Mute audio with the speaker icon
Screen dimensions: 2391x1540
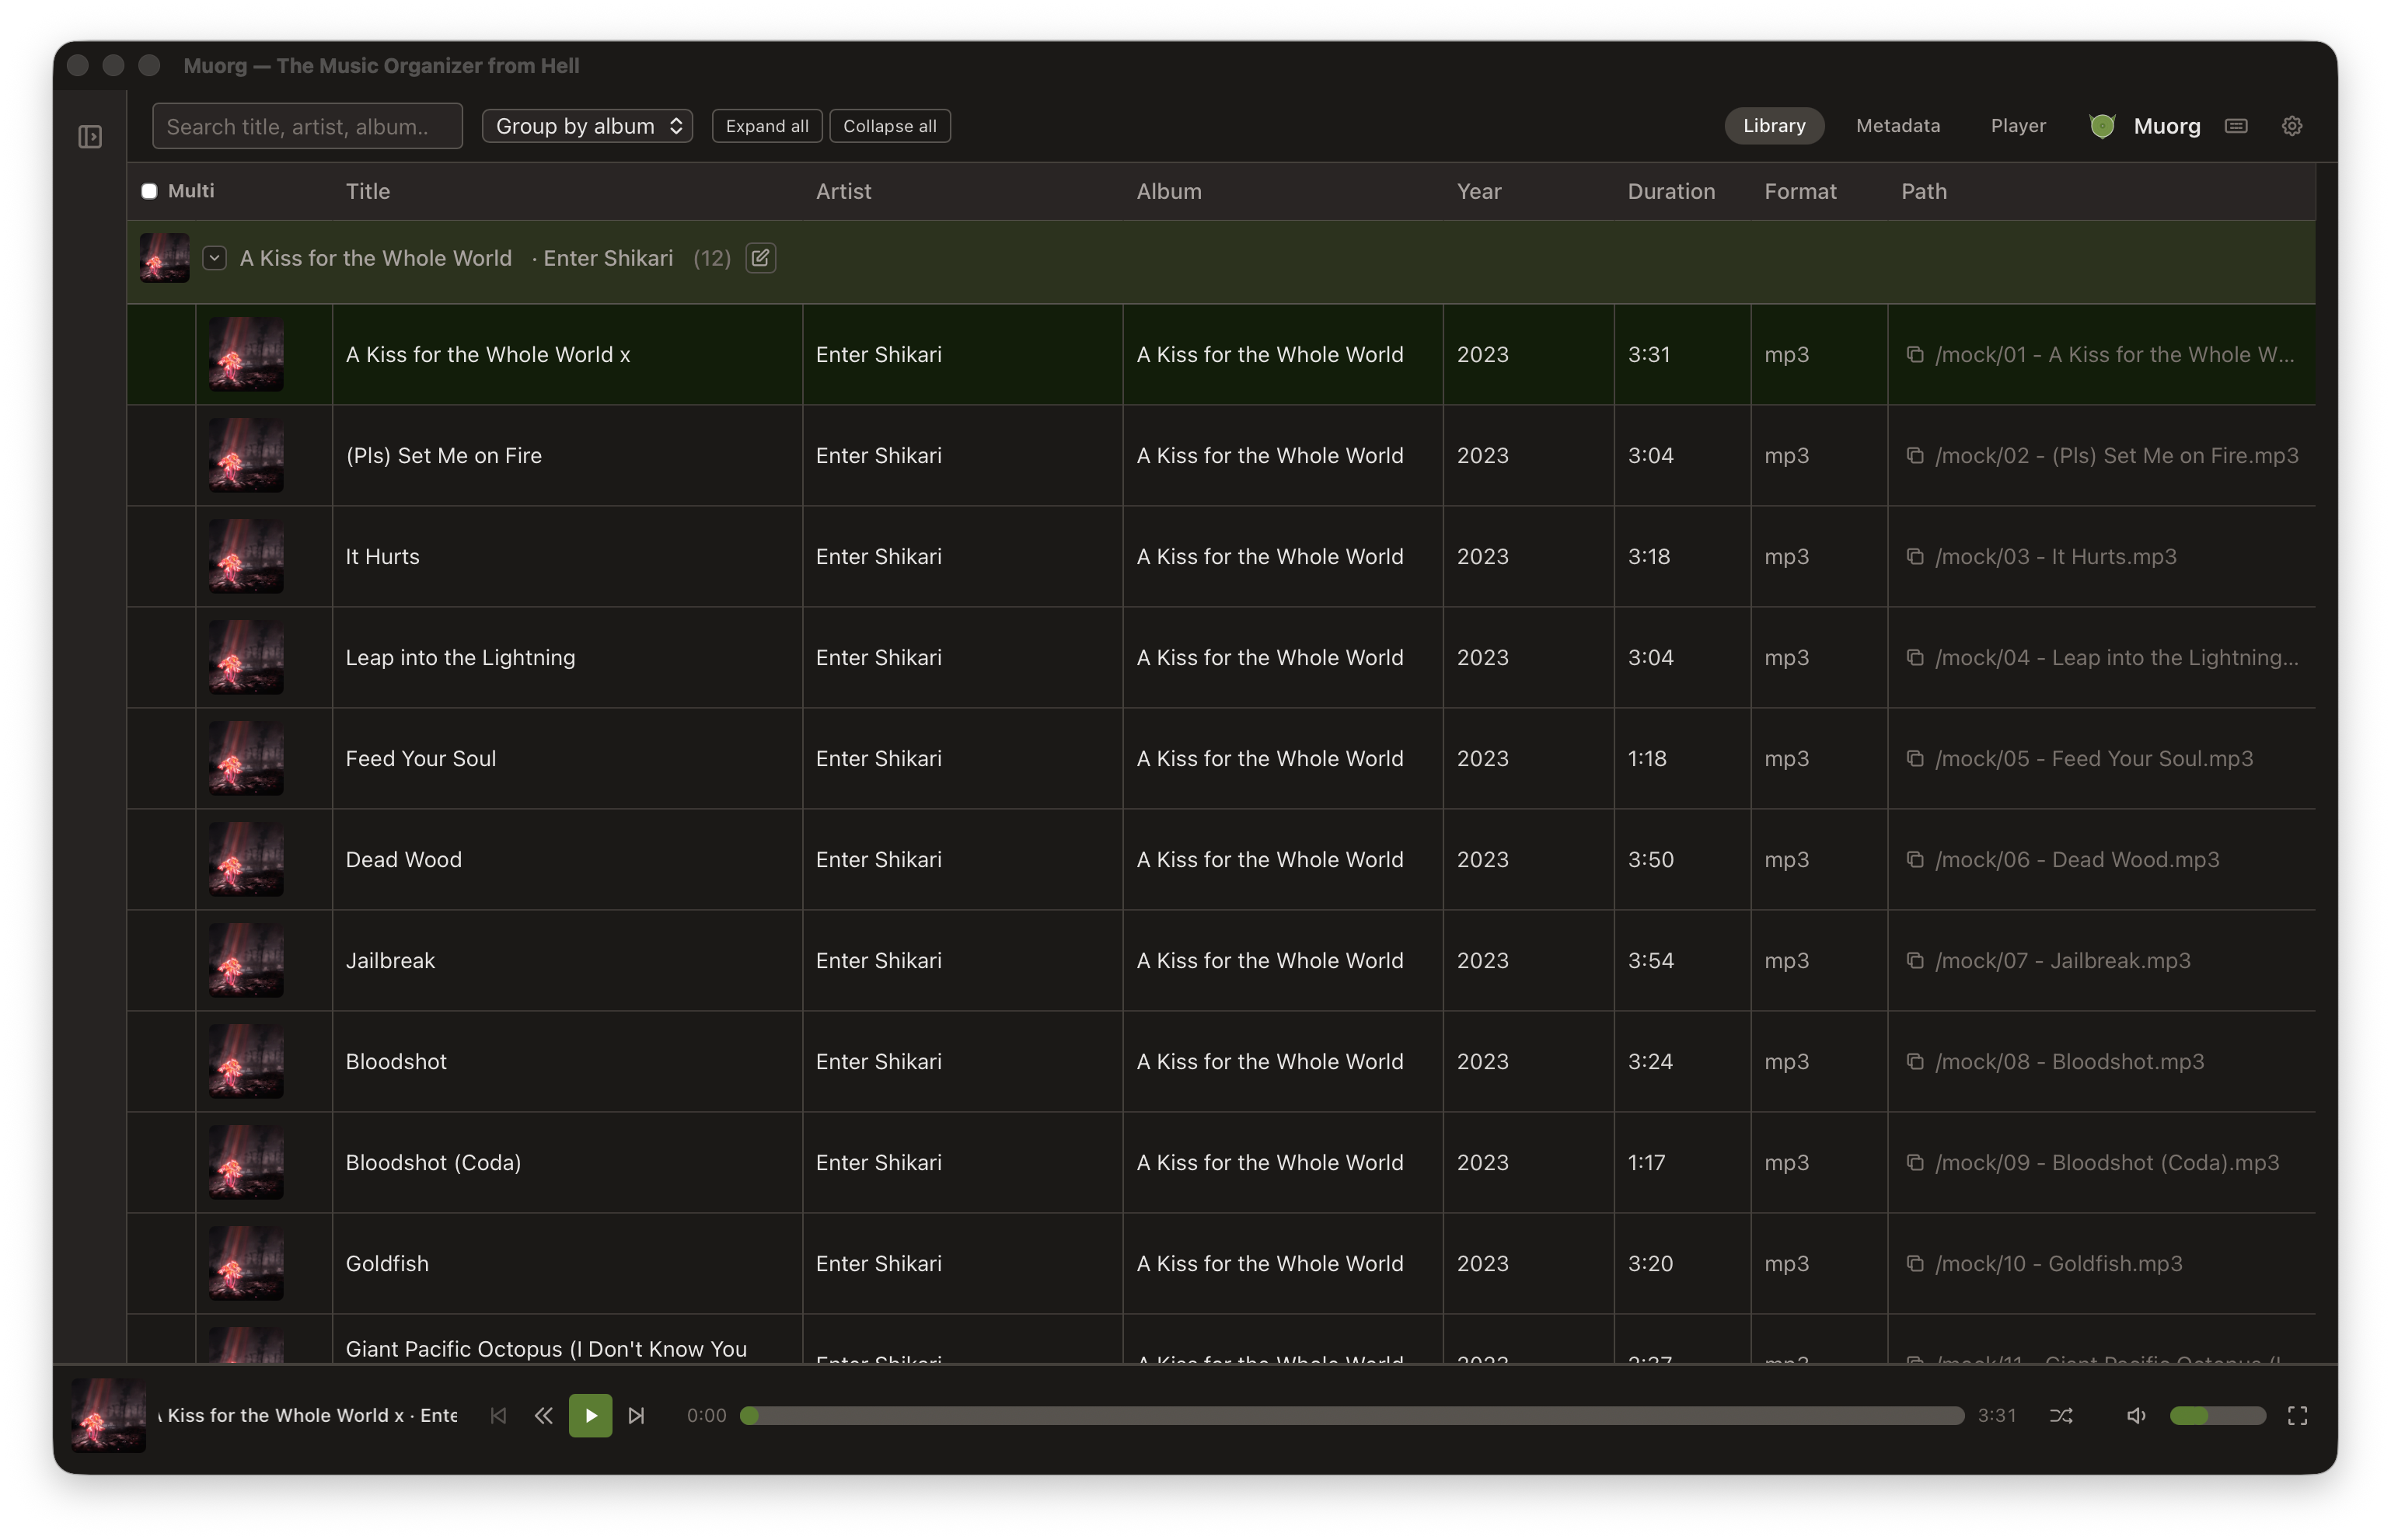coord(2135,1415)
